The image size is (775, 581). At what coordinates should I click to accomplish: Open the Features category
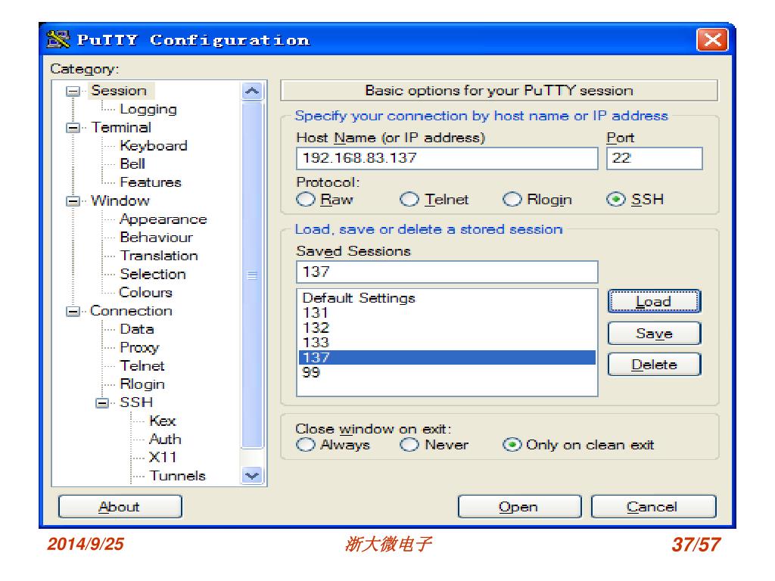tap(151, 182)
